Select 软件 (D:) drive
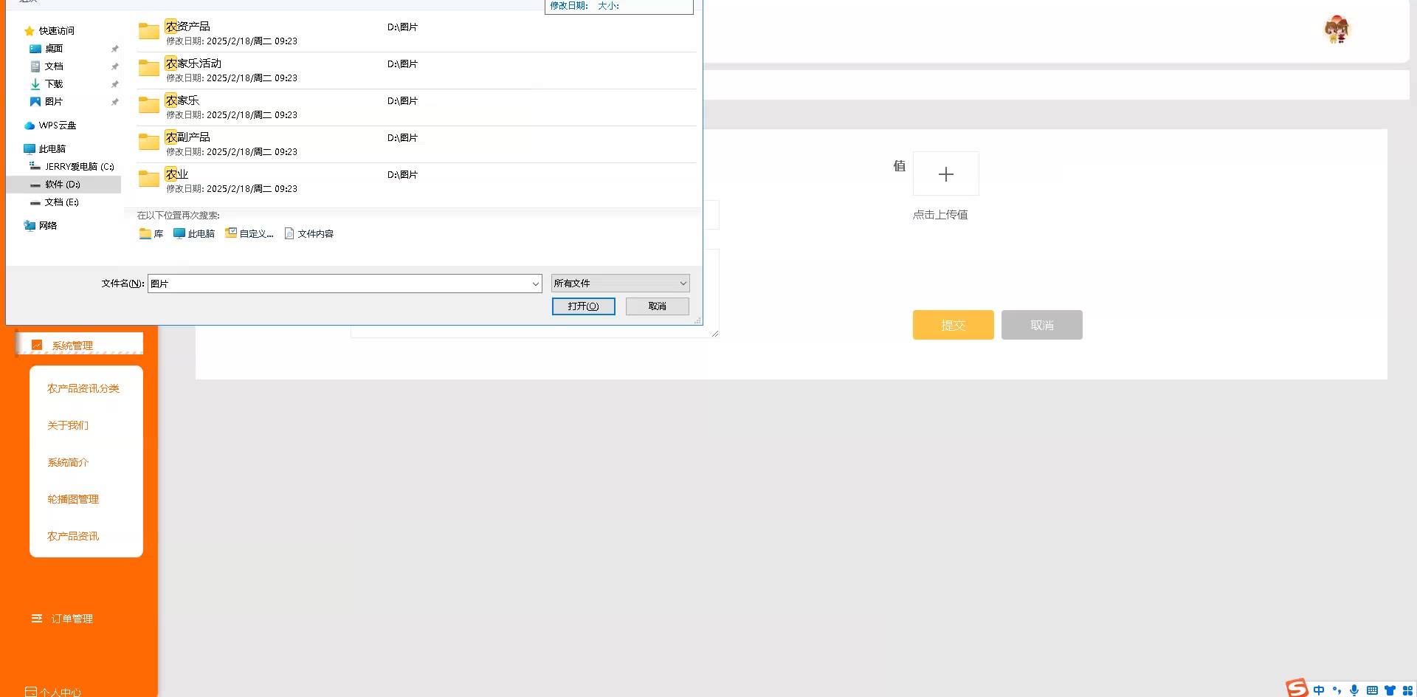 62,185
